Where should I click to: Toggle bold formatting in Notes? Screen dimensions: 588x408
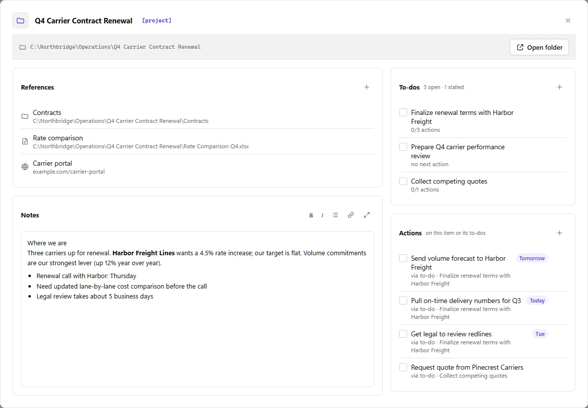pos(311,215)
